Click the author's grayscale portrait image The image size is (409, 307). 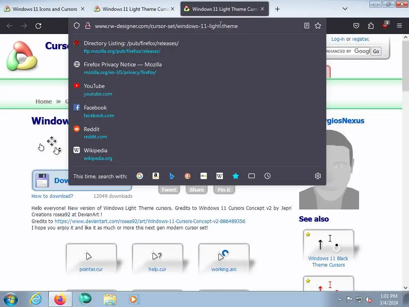coord(329,169)
